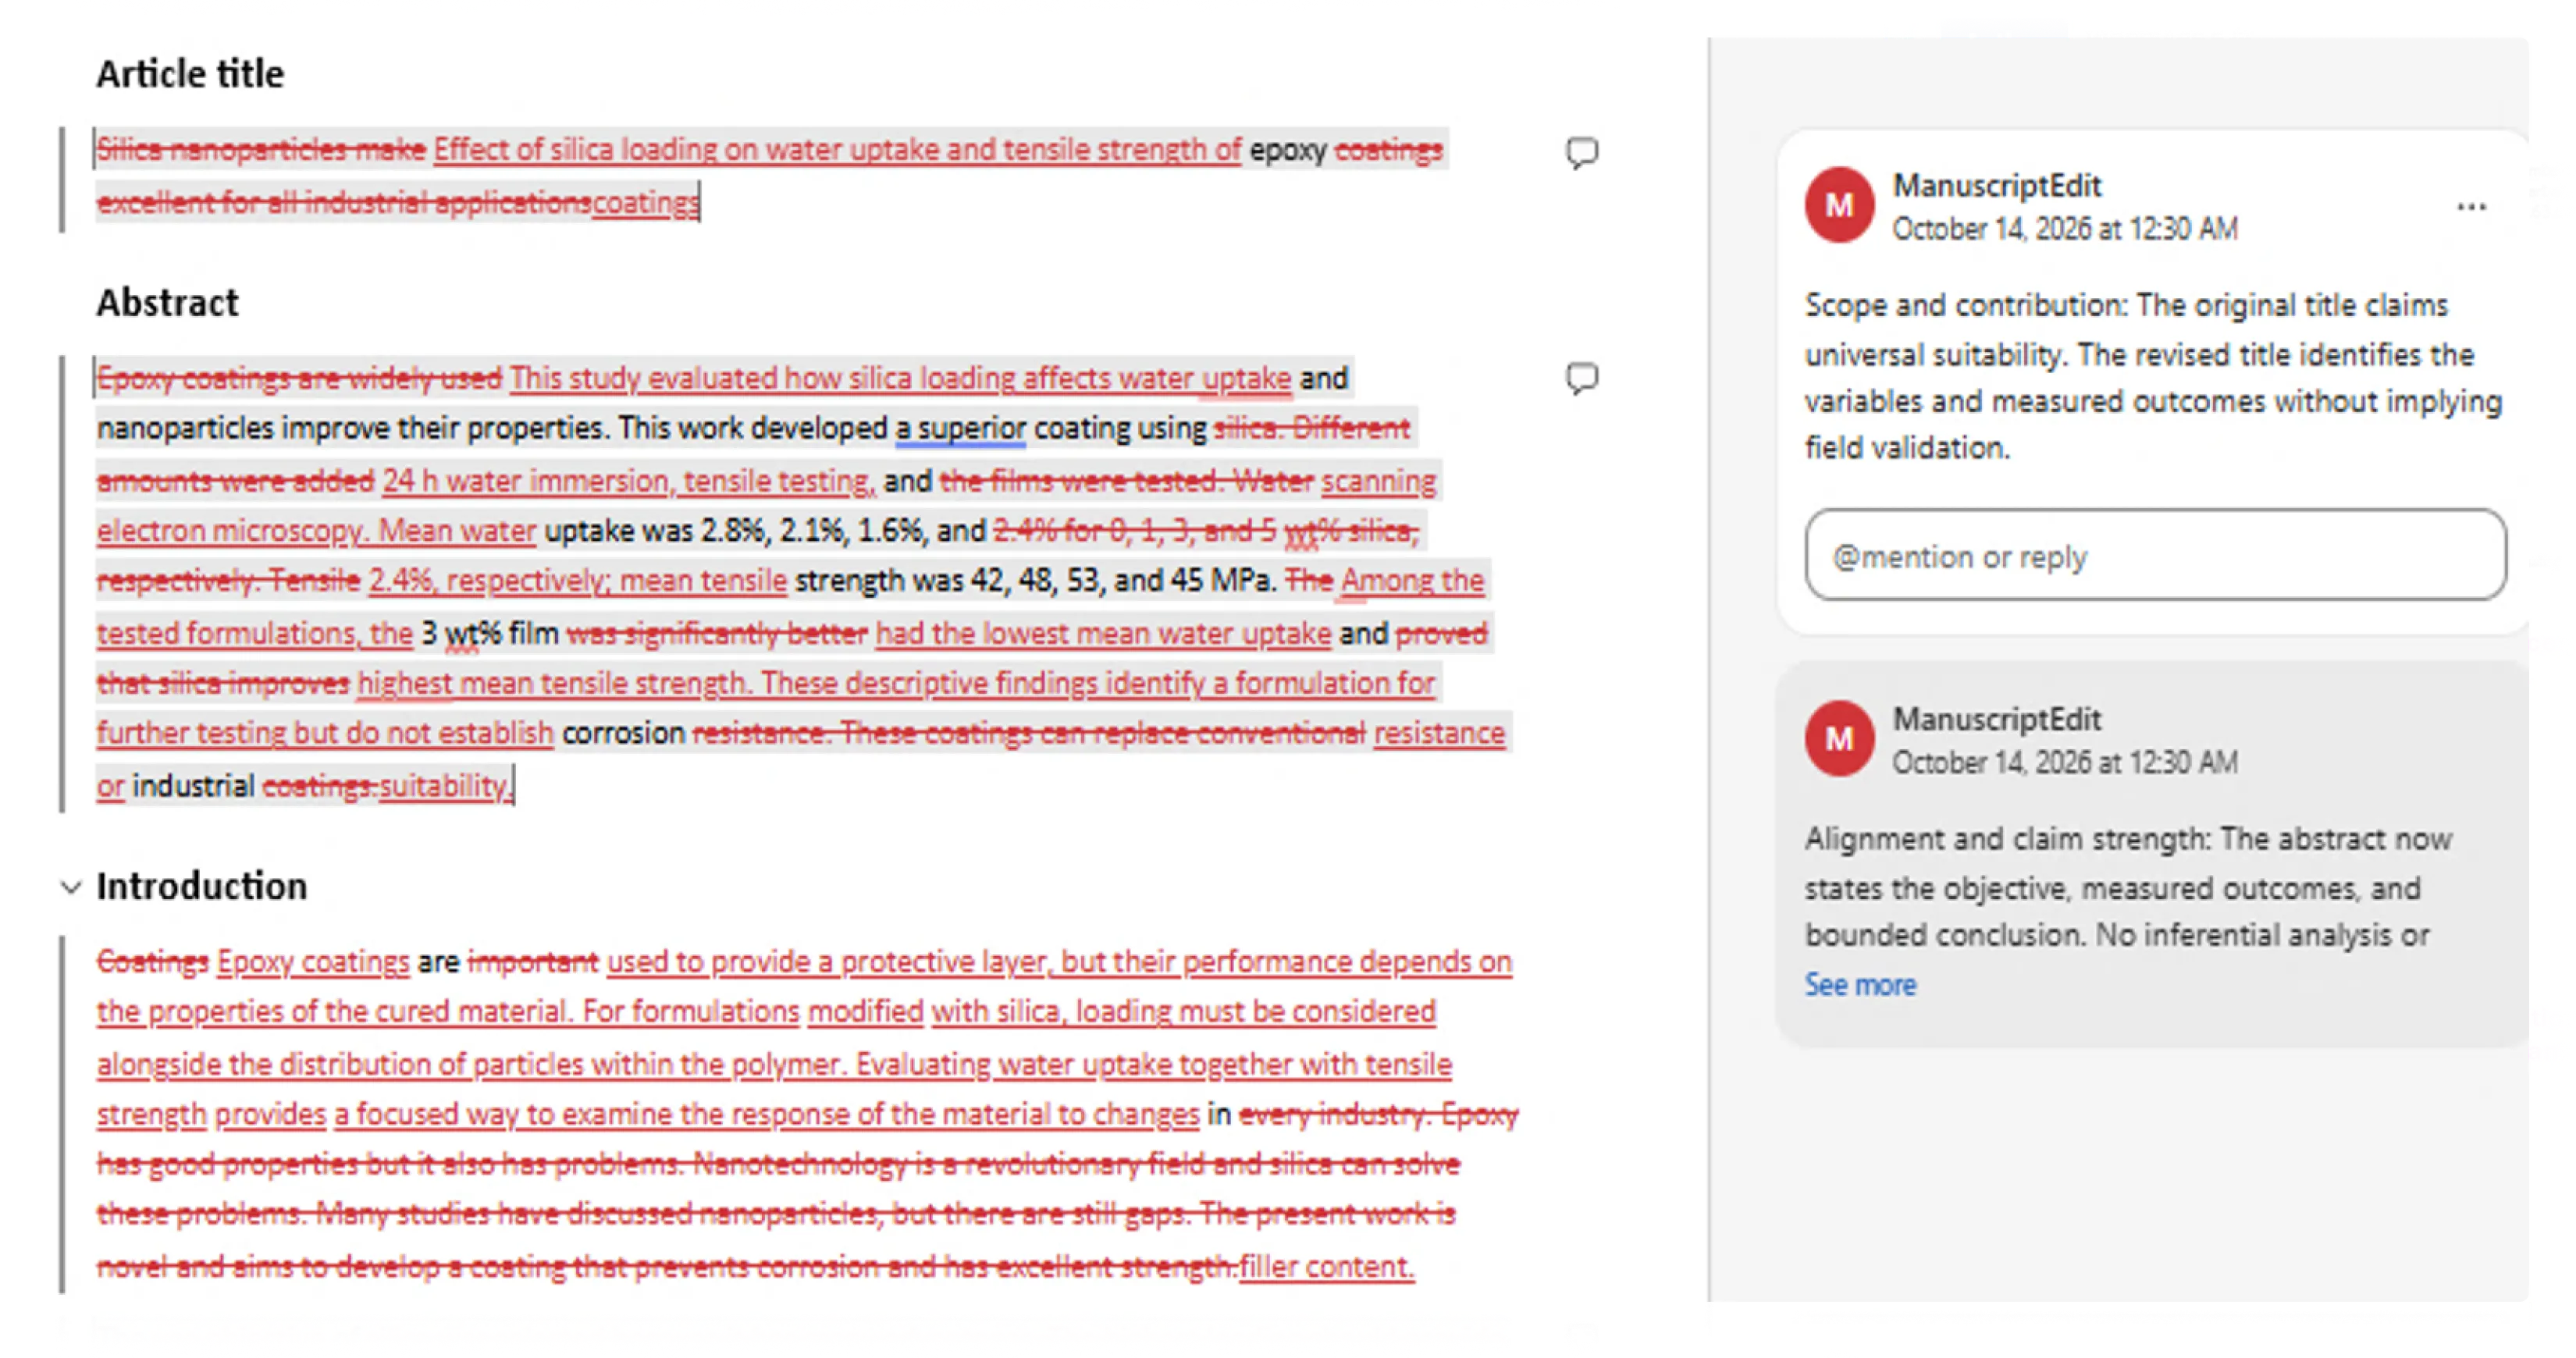The width and height of the screenshot is (2576, 1358).
Task: Click inserted text 'highest mean tensile strength'
Action: pyautogui.click(x=550, y=684)
